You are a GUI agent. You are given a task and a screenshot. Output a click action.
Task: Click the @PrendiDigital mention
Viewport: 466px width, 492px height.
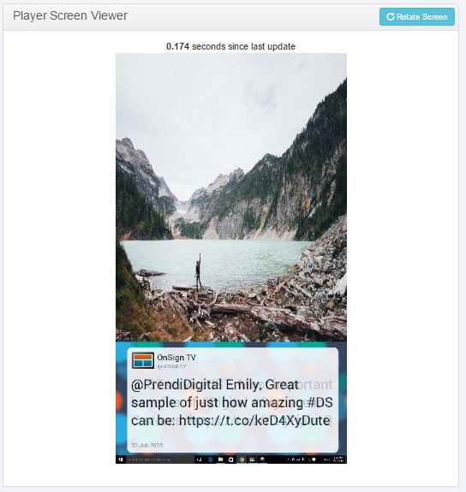[176, 385]
